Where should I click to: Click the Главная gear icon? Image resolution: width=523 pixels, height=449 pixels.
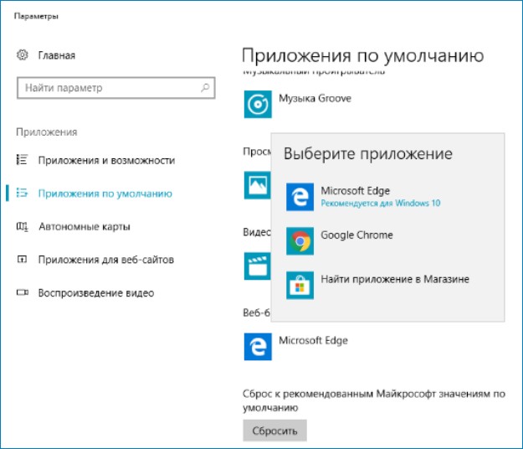coord(23,55)
